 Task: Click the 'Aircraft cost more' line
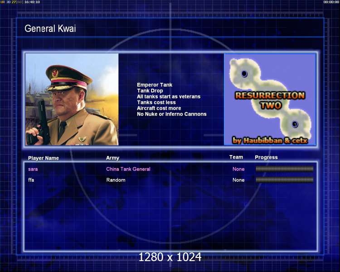(x=159, y=108)
